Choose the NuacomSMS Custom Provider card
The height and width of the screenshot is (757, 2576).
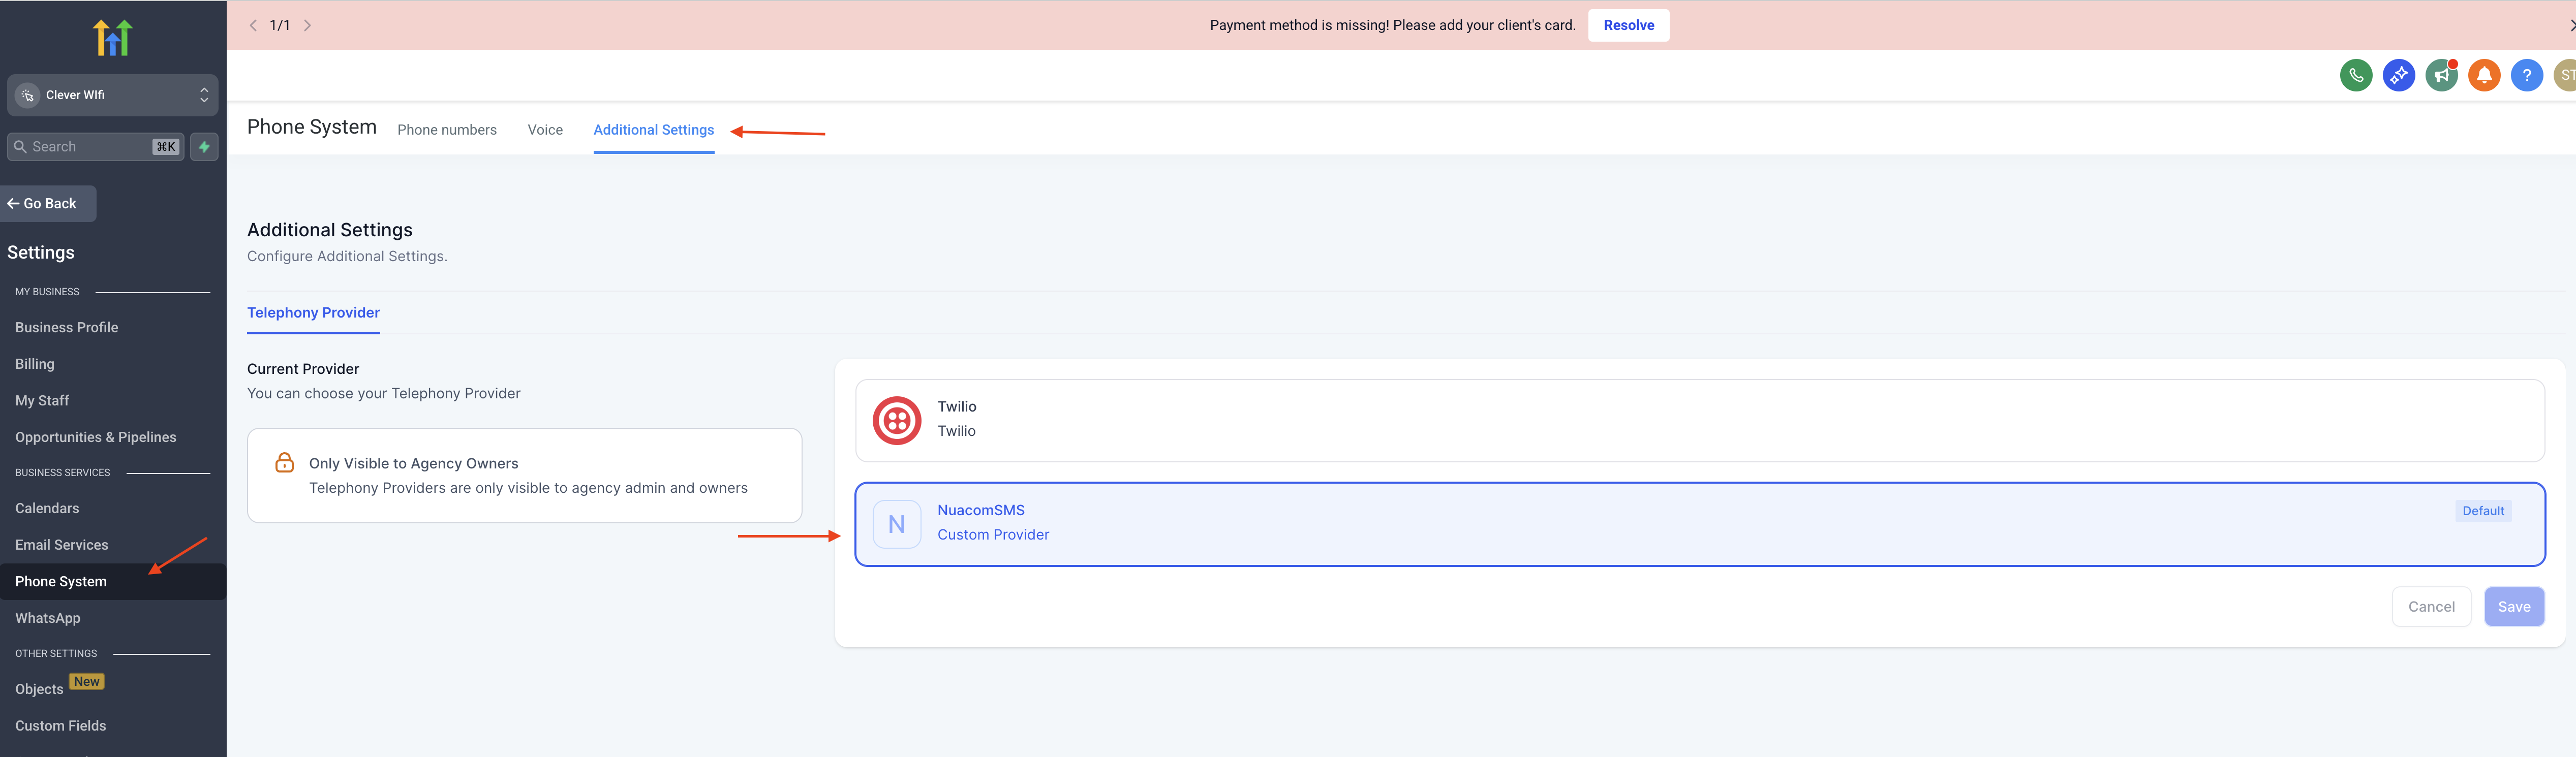pos(1699,524)
